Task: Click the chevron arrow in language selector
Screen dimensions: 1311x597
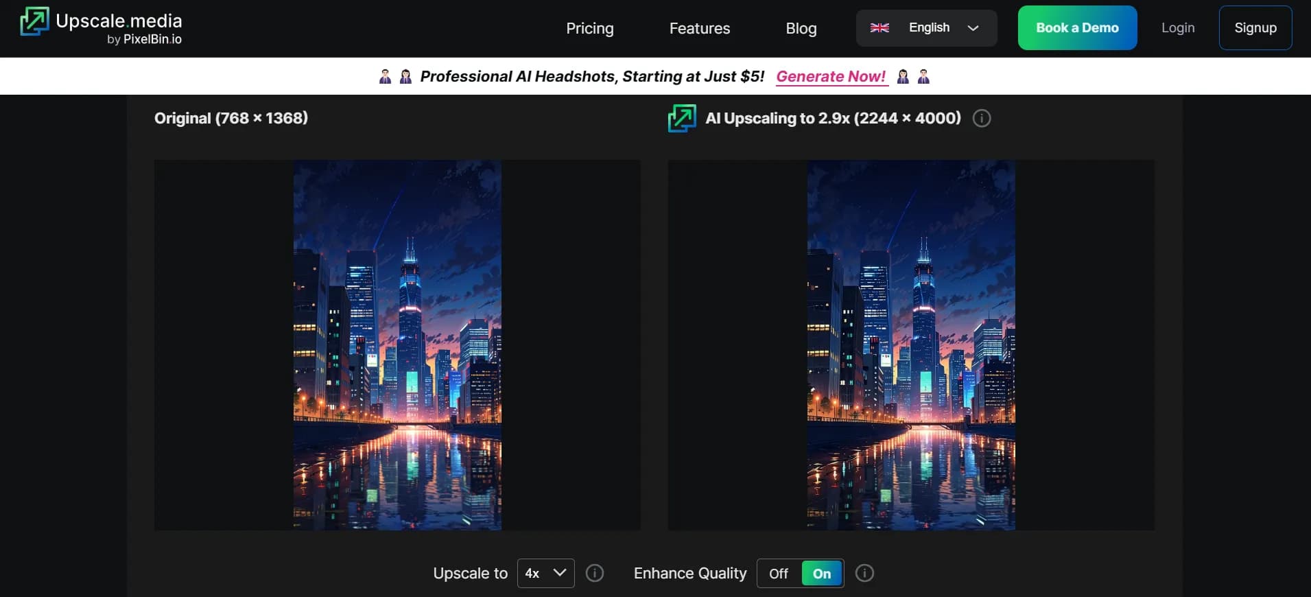Action: pos(973,28)
